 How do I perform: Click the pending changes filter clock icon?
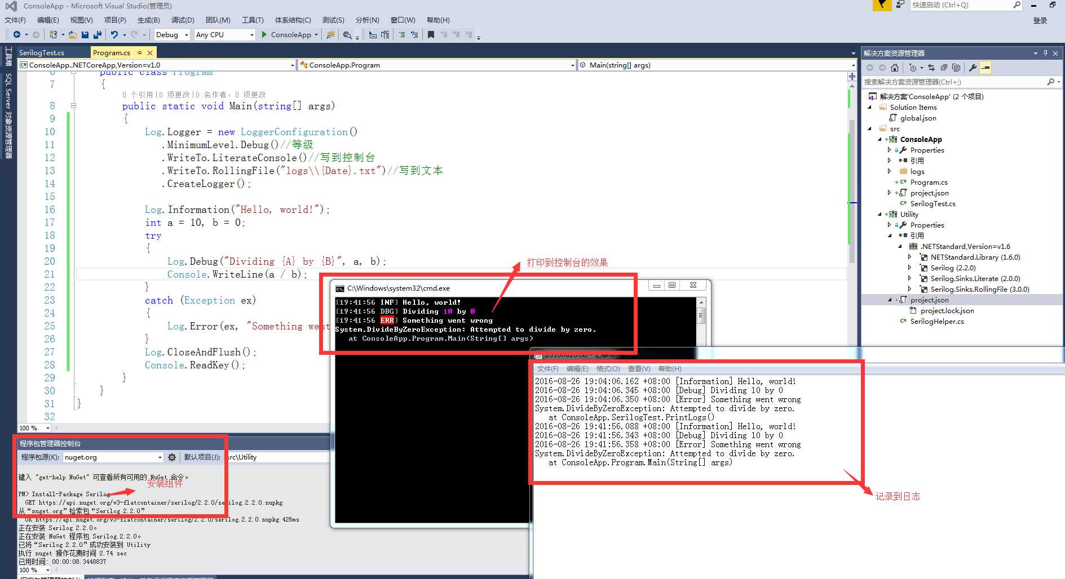click(x=913, y=68)
